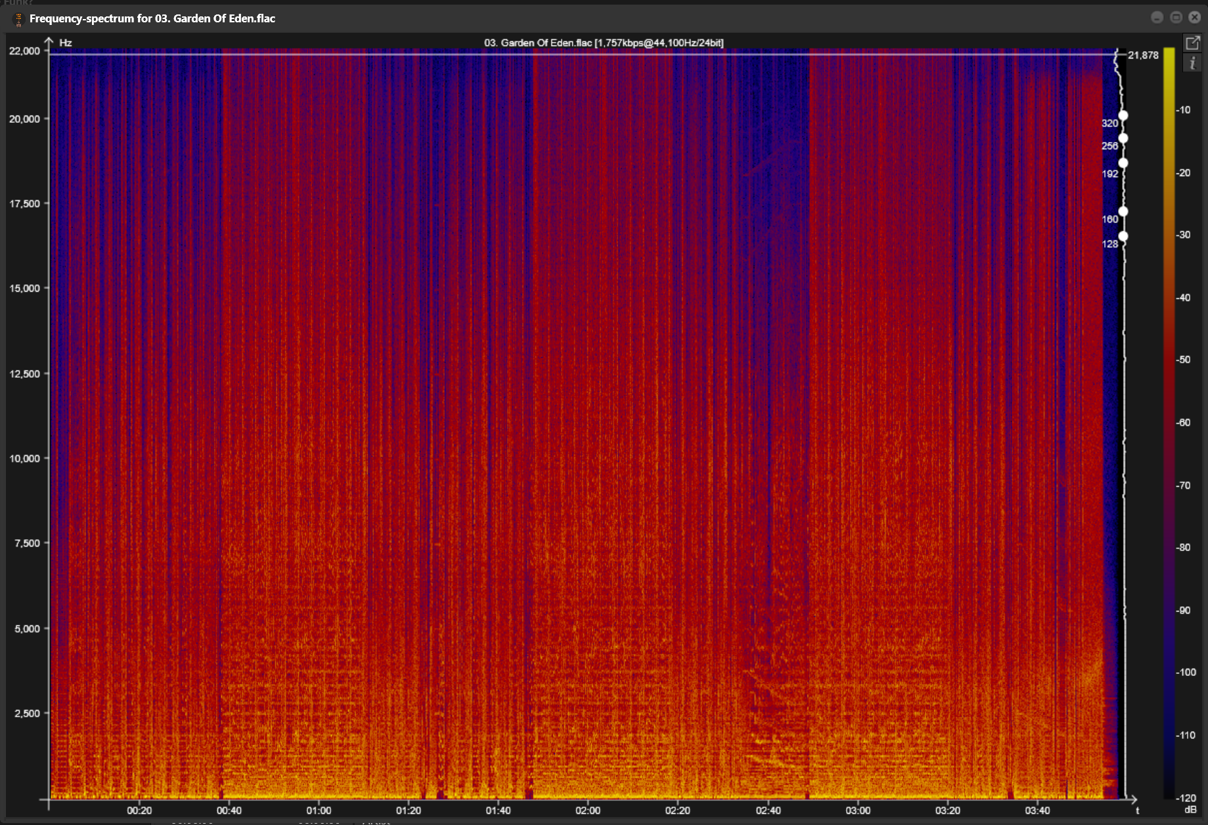Close the Frequency-spectrum window
This screenshot has width=1208, height=825.
1195,18
